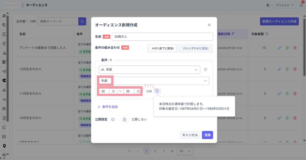Open the notification bell with badge 4

(301, 5)
